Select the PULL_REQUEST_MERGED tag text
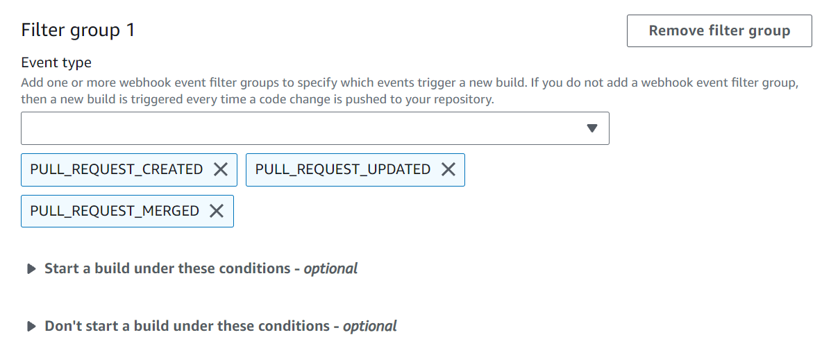This screenshot has width=831, height=362. pyautogui.click(x=115, y=212)
